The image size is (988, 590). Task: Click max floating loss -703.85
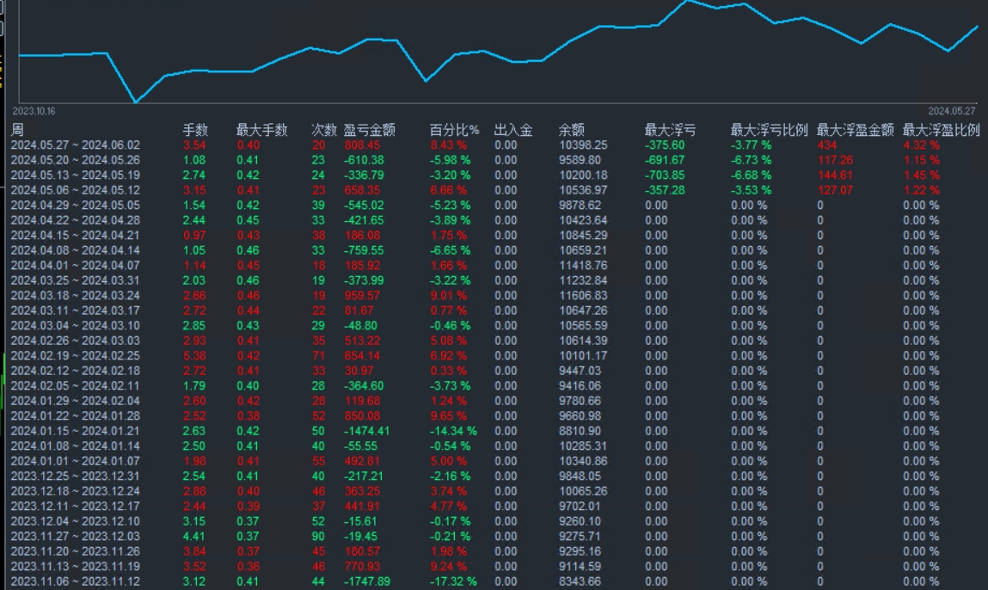point(665,175)
